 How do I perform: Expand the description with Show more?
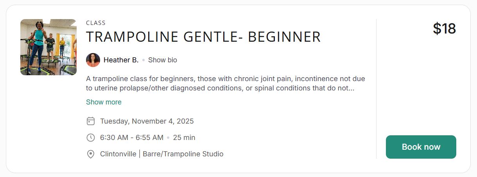104,102
